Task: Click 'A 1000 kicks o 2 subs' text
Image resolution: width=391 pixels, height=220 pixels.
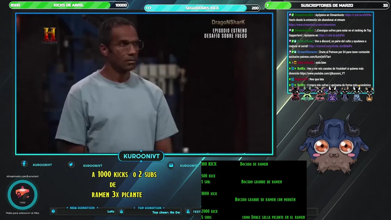Action: (124, 174)
